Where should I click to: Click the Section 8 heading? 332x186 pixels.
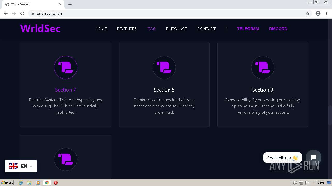164,90
